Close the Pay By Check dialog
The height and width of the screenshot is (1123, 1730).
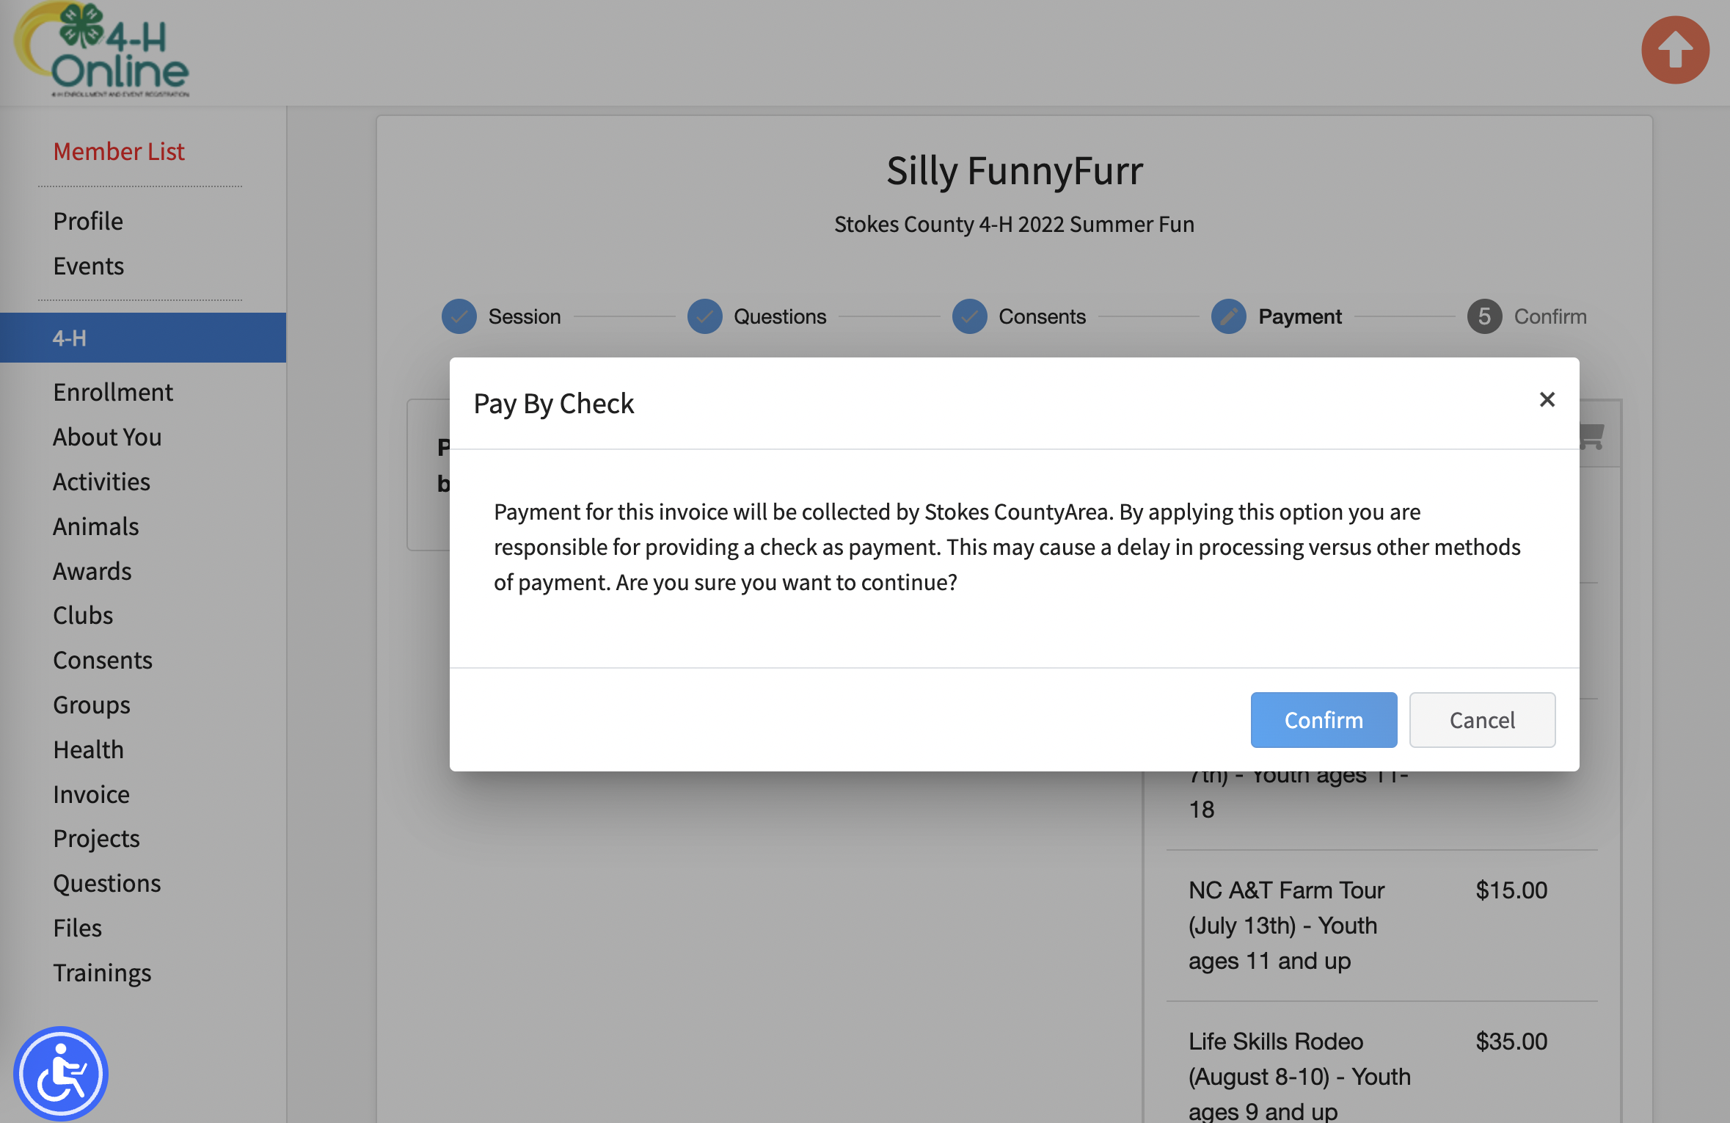[1547, 399]
